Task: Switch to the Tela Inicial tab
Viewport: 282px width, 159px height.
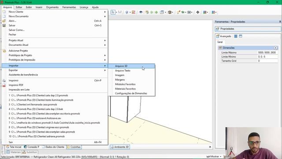Action: coord(14,147)
